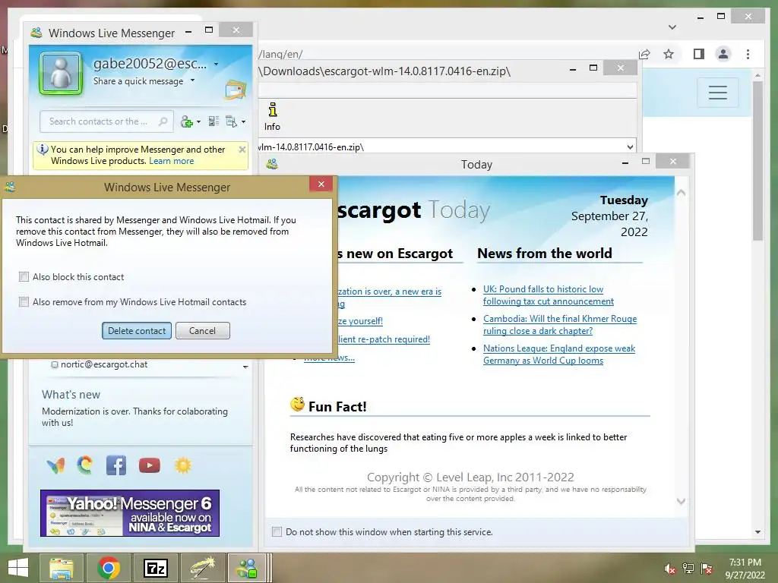The height and width of the screenshot is (583, 778).
Task: Open client re-patch required link
Action: pos(384,339)
